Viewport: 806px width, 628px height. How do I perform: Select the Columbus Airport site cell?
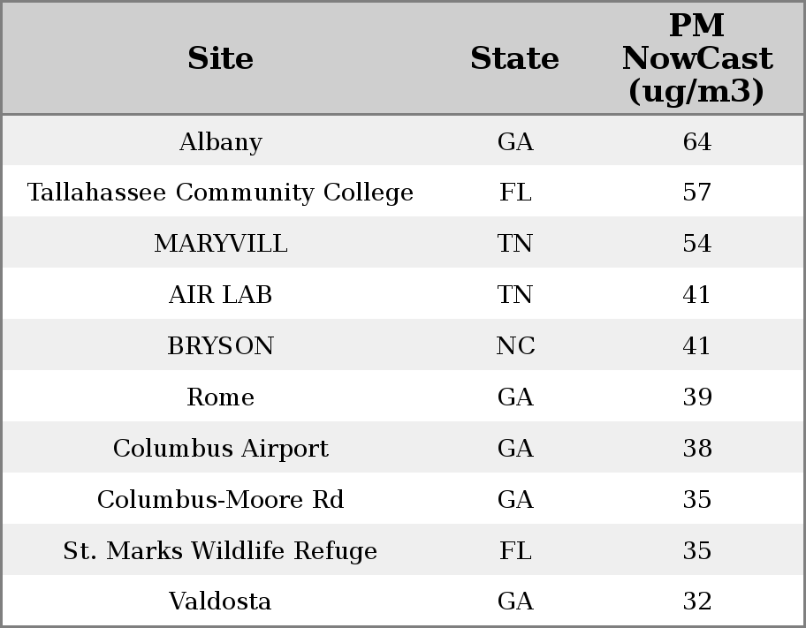point(220,448)
